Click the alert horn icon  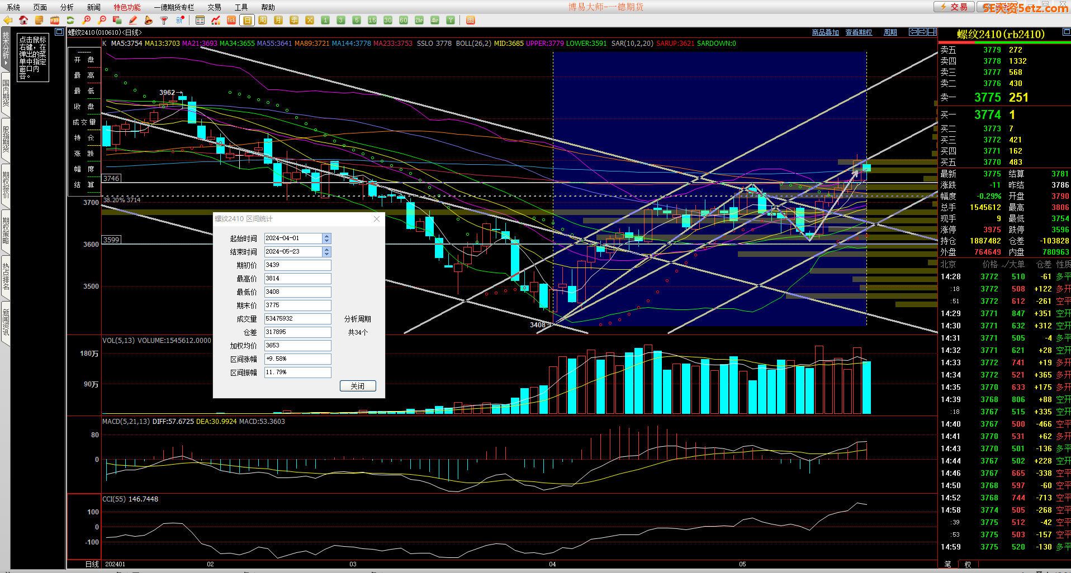149,20
